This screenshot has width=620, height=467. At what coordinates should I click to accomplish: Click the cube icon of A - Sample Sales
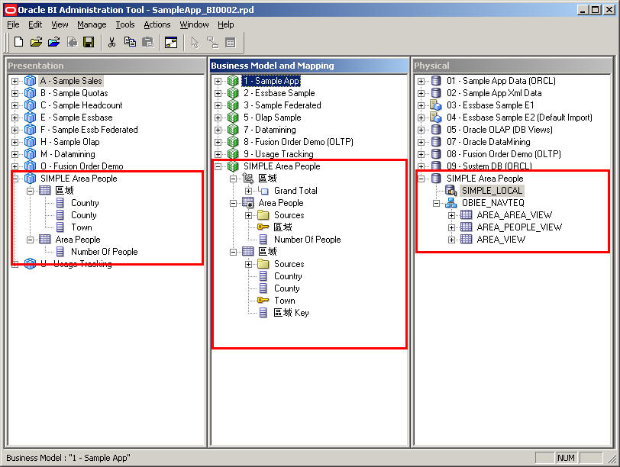tap(30, 81)
